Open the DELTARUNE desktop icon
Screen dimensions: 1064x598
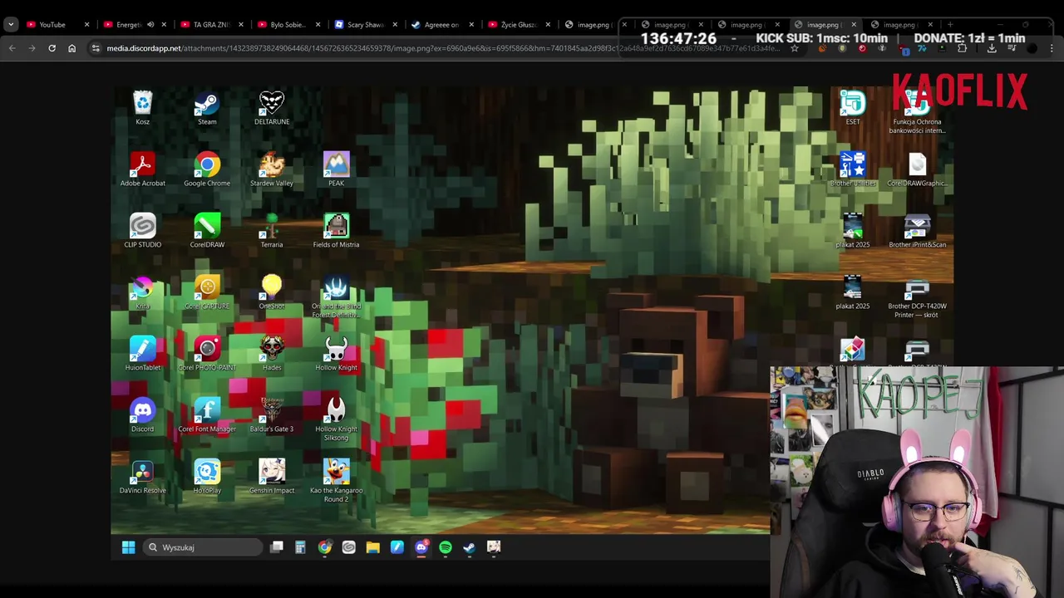click(272, 109)
